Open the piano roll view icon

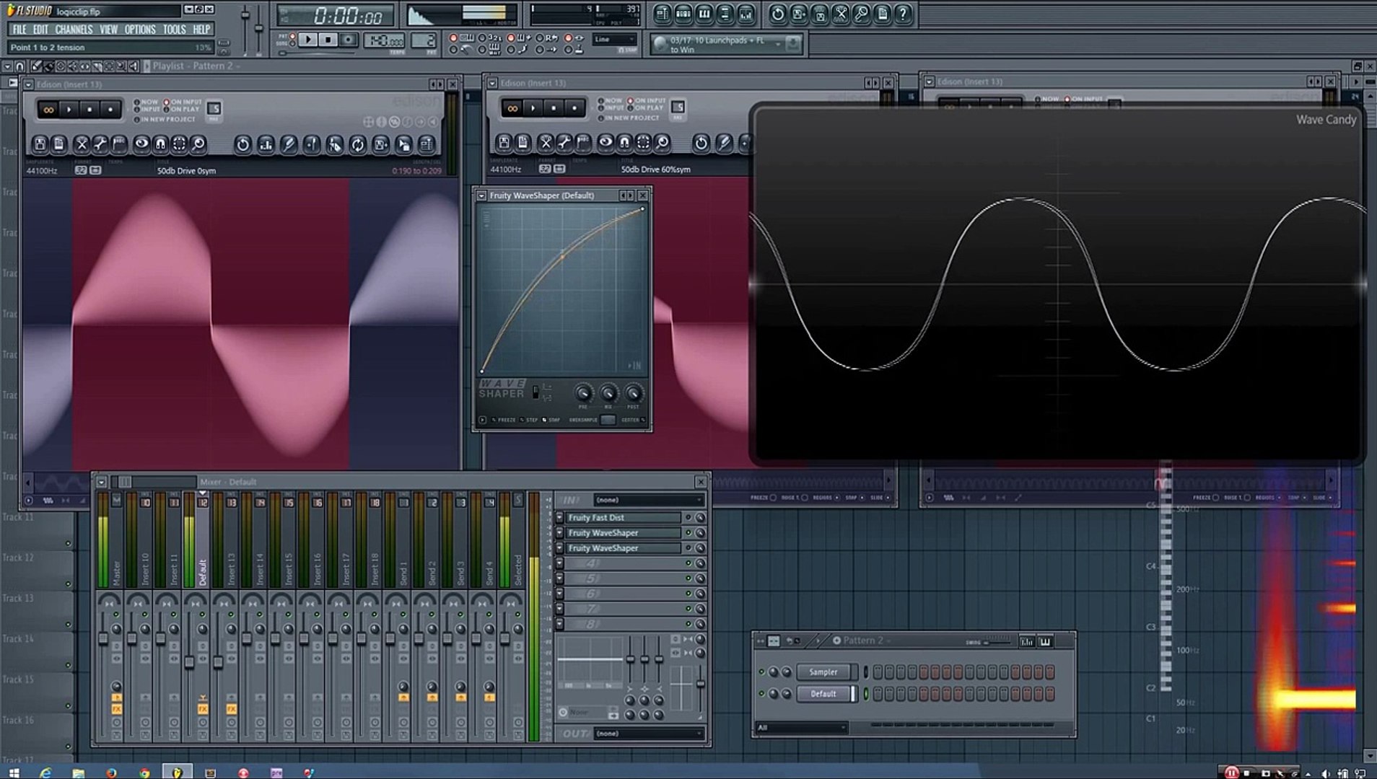coord(704,14)
